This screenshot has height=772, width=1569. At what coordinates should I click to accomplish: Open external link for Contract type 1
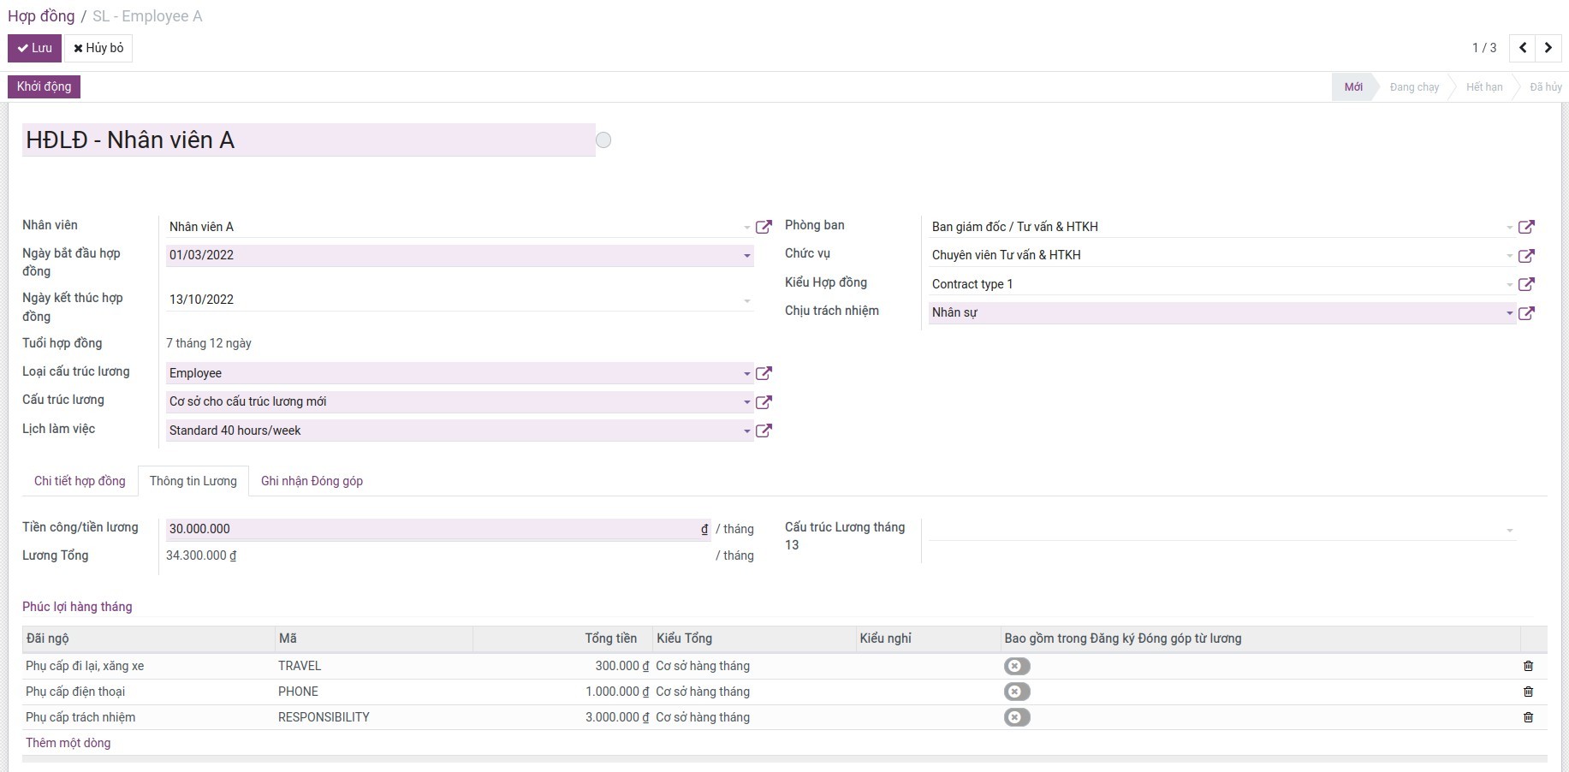[x=1526, y=284]
